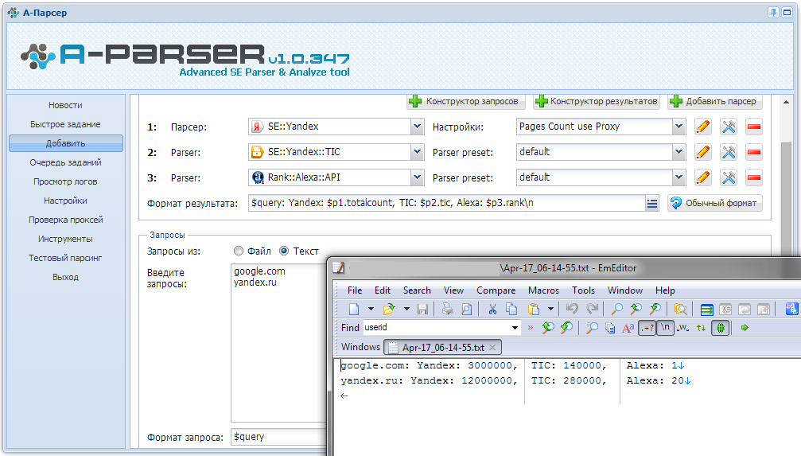Click the Добавить парсер button
The width and height of the screenshot is (801, 456).
coord(714,101)
